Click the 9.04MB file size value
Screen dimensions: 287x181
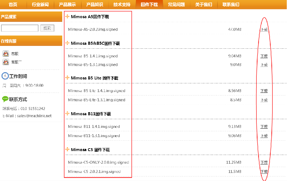pos(235,56)
